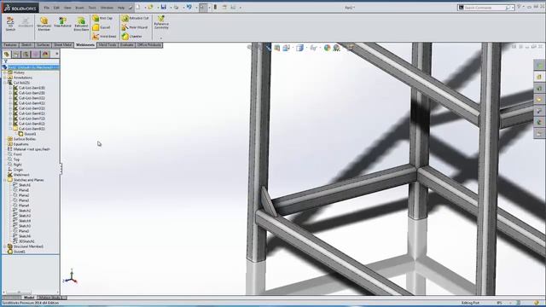Open the Insert menu
The image size is (546, 307).
(x=79, y=8)
